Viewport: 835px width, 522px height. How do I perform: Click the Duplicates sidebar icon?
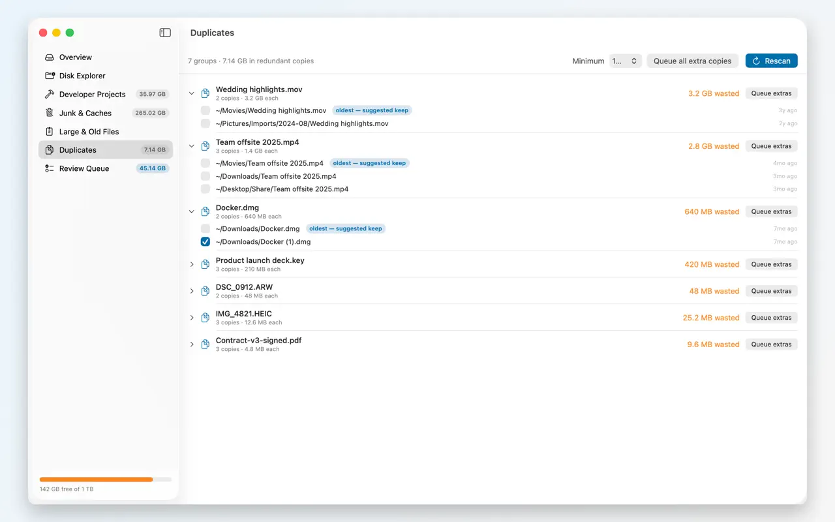click(x=50, y=150)
